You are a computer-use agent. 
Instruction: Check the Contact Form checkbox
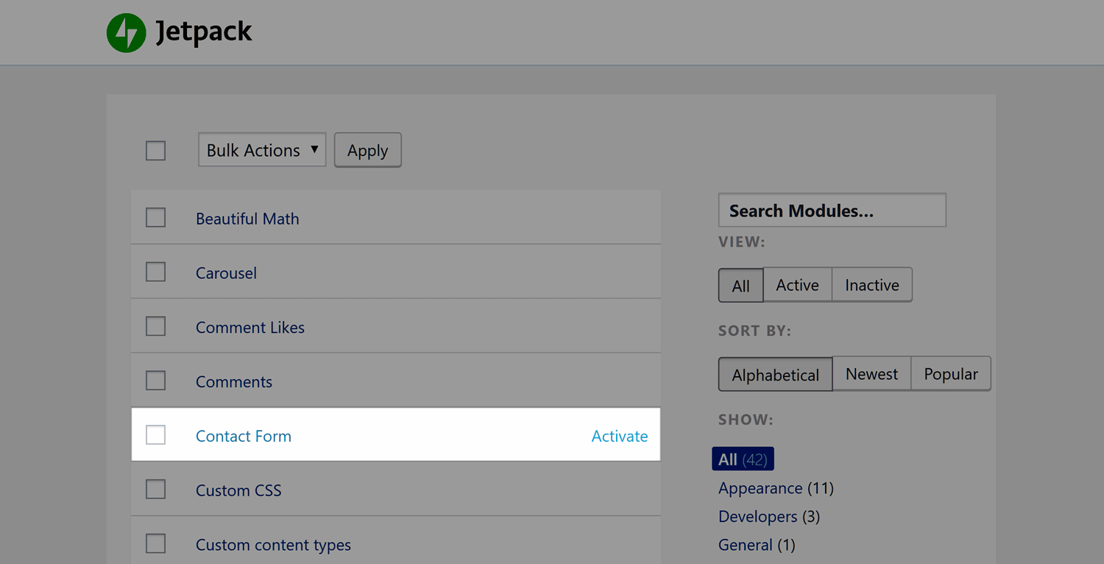click(x=155, y=435)
